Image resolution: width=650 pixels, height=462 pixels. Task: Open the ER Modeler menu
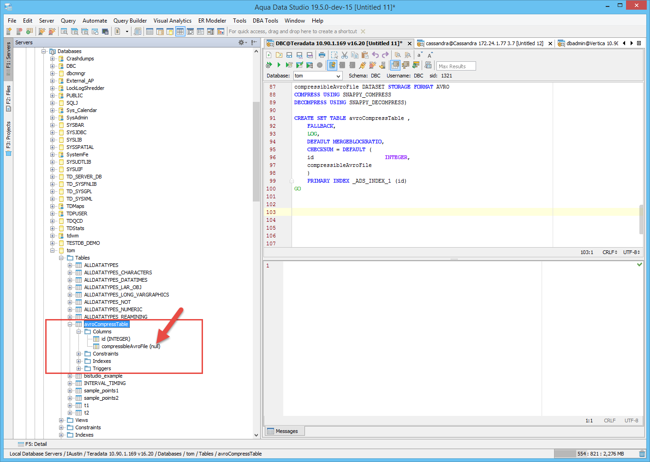pos(212,21)
